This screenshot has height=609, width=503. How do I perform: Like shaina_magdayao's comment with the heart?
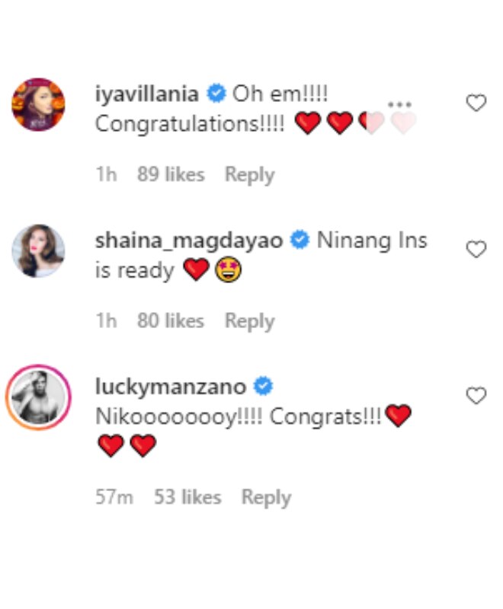[x=476, y=250]
